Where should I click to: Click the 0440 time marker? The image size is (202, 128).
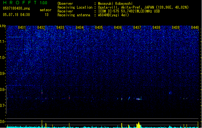pos(195,28)
